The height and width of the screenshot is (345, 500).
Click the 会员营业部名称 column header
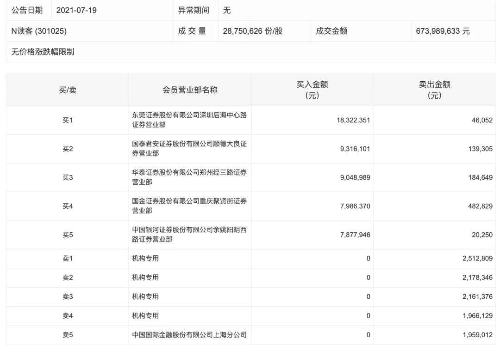click(190, 90)
